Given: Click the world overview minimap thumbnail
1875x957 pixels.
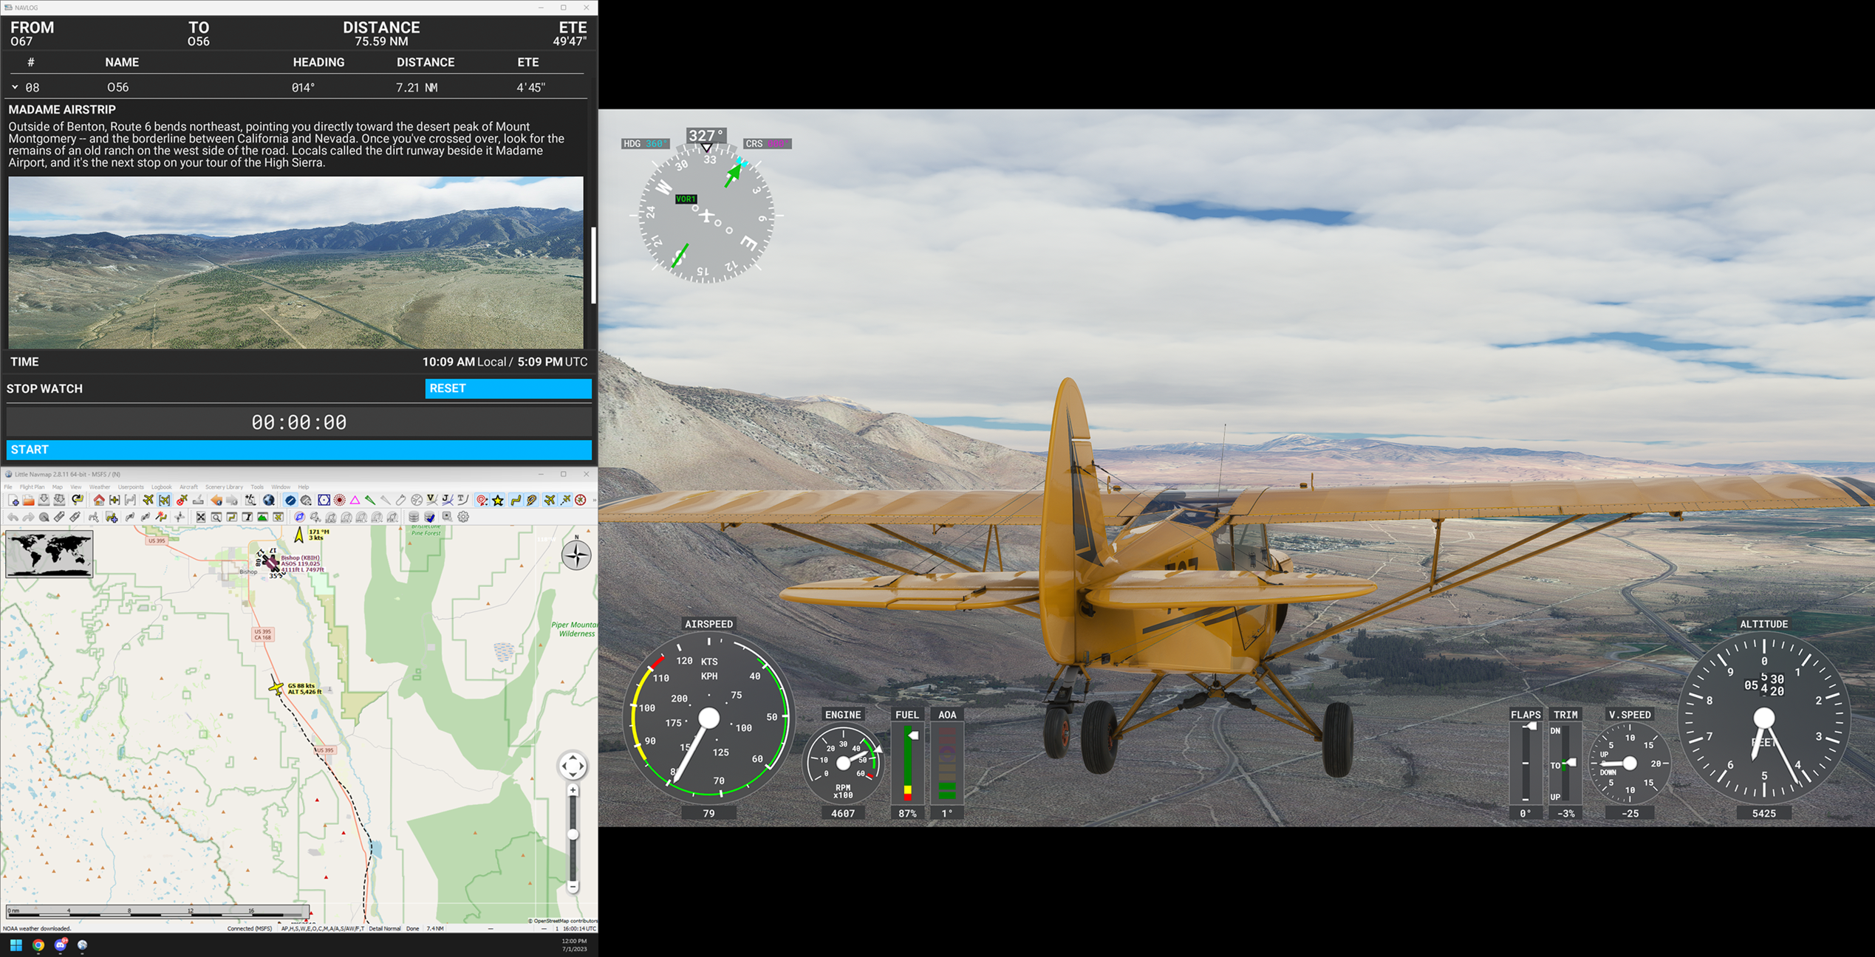Looking at the screenshot, I should (49, 554).
